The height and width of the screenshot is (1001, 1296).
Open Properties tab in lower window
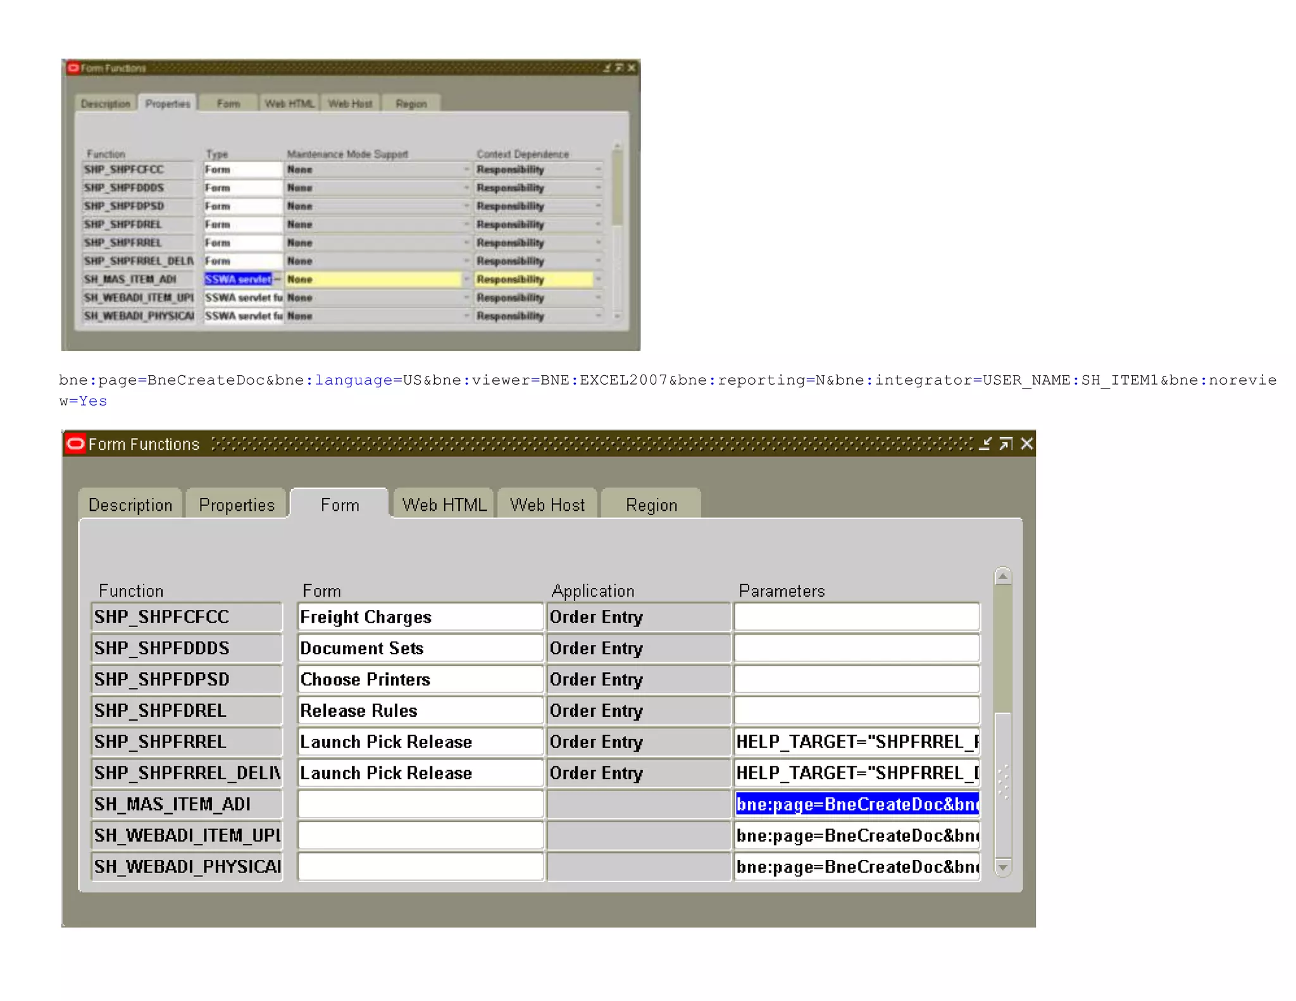(x=237, y=504)
